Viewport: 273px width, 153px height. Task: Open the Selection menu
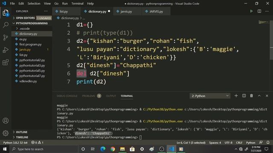point(34,3)
